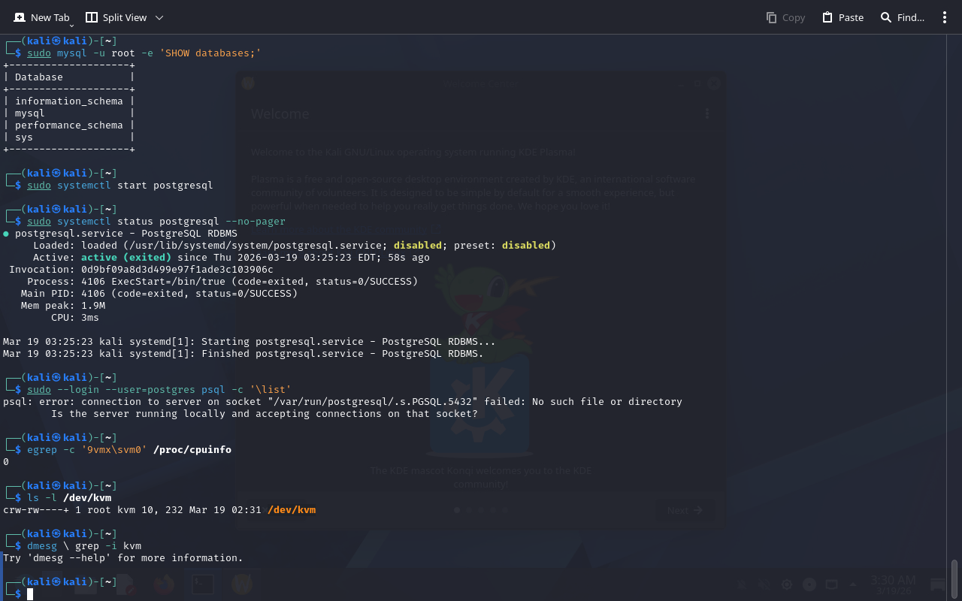Expand the New Tab profile dropdown arrow

71,26
